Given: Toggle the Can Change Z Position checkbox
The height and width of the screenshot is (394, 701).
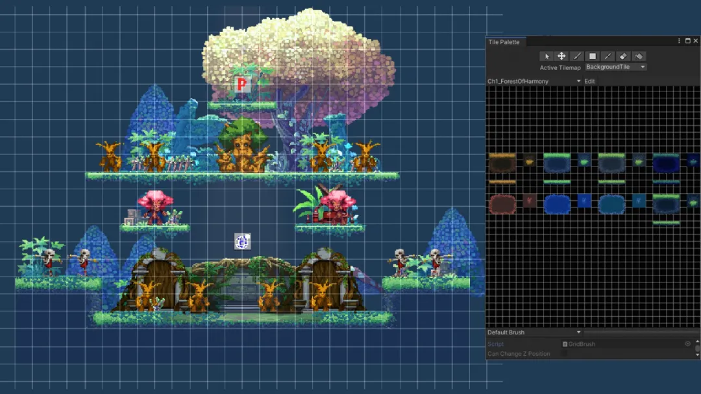Looking at the screenshot, I should [x=564, y=353].
